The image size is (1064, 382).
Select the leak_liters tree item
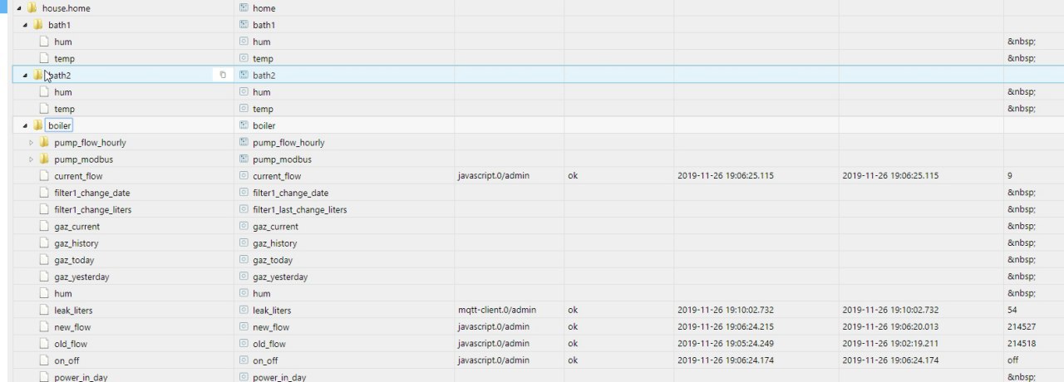[x=73, y=310]
